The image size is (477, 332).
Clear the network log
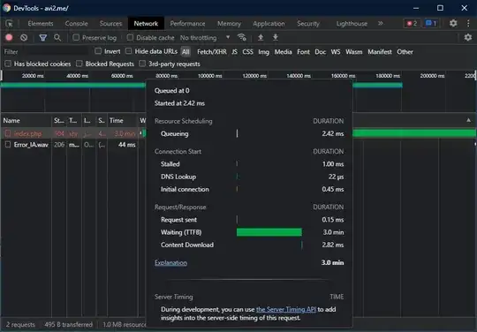click(x=24, y=37)
